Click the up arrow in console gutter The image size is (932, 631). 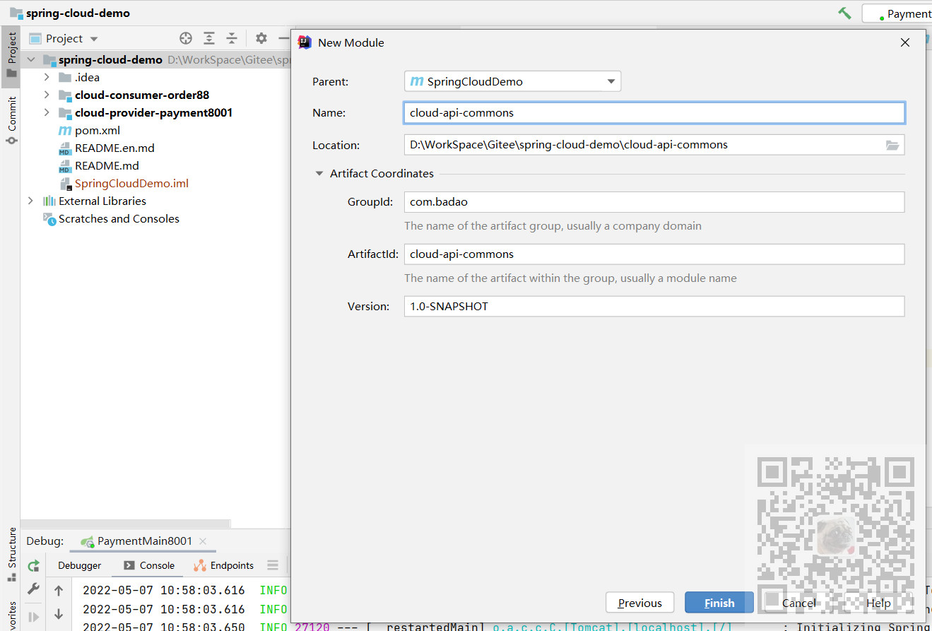[59, 591]
